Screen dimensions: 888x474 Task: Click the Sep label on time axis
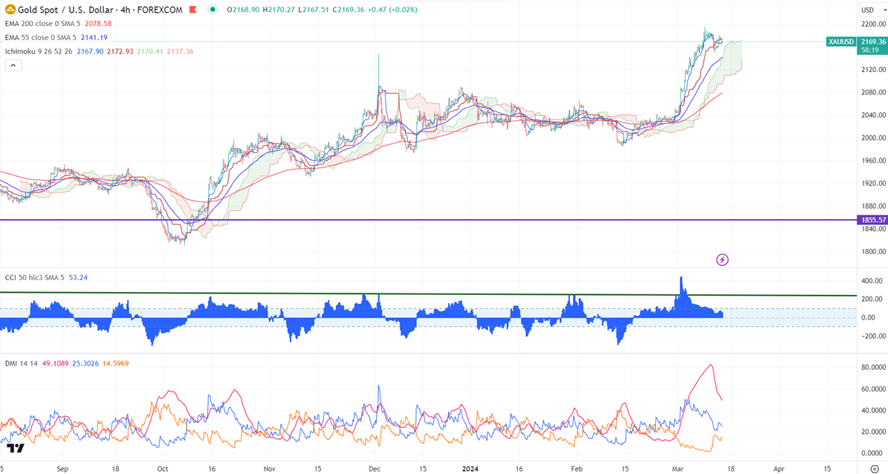[62, 469]
